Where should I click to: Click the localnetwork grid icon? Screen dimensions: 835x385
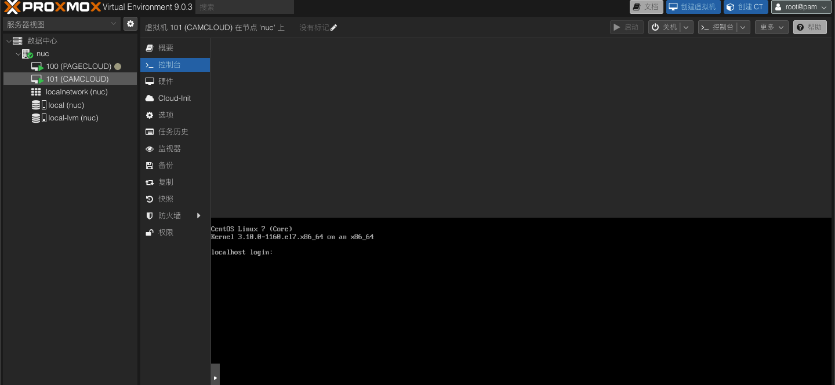pyautogui.click(x=36, y=92)
